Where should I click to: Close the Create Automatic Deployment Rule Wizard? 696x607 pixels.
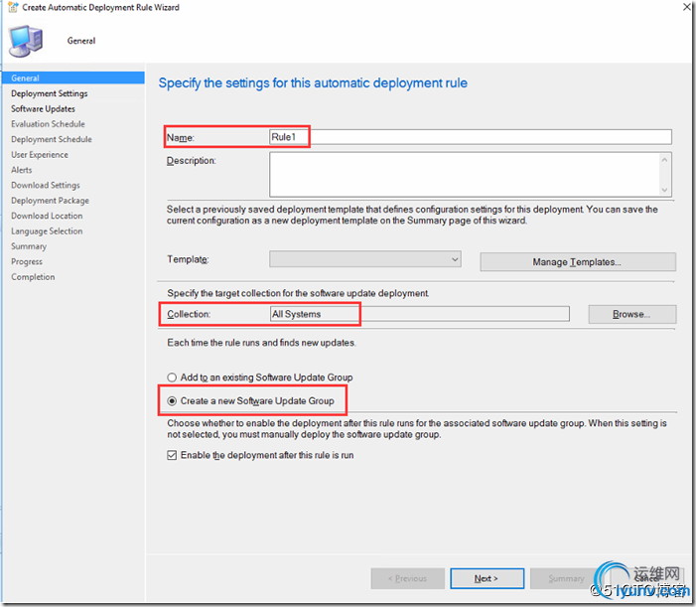click(686, 7)
